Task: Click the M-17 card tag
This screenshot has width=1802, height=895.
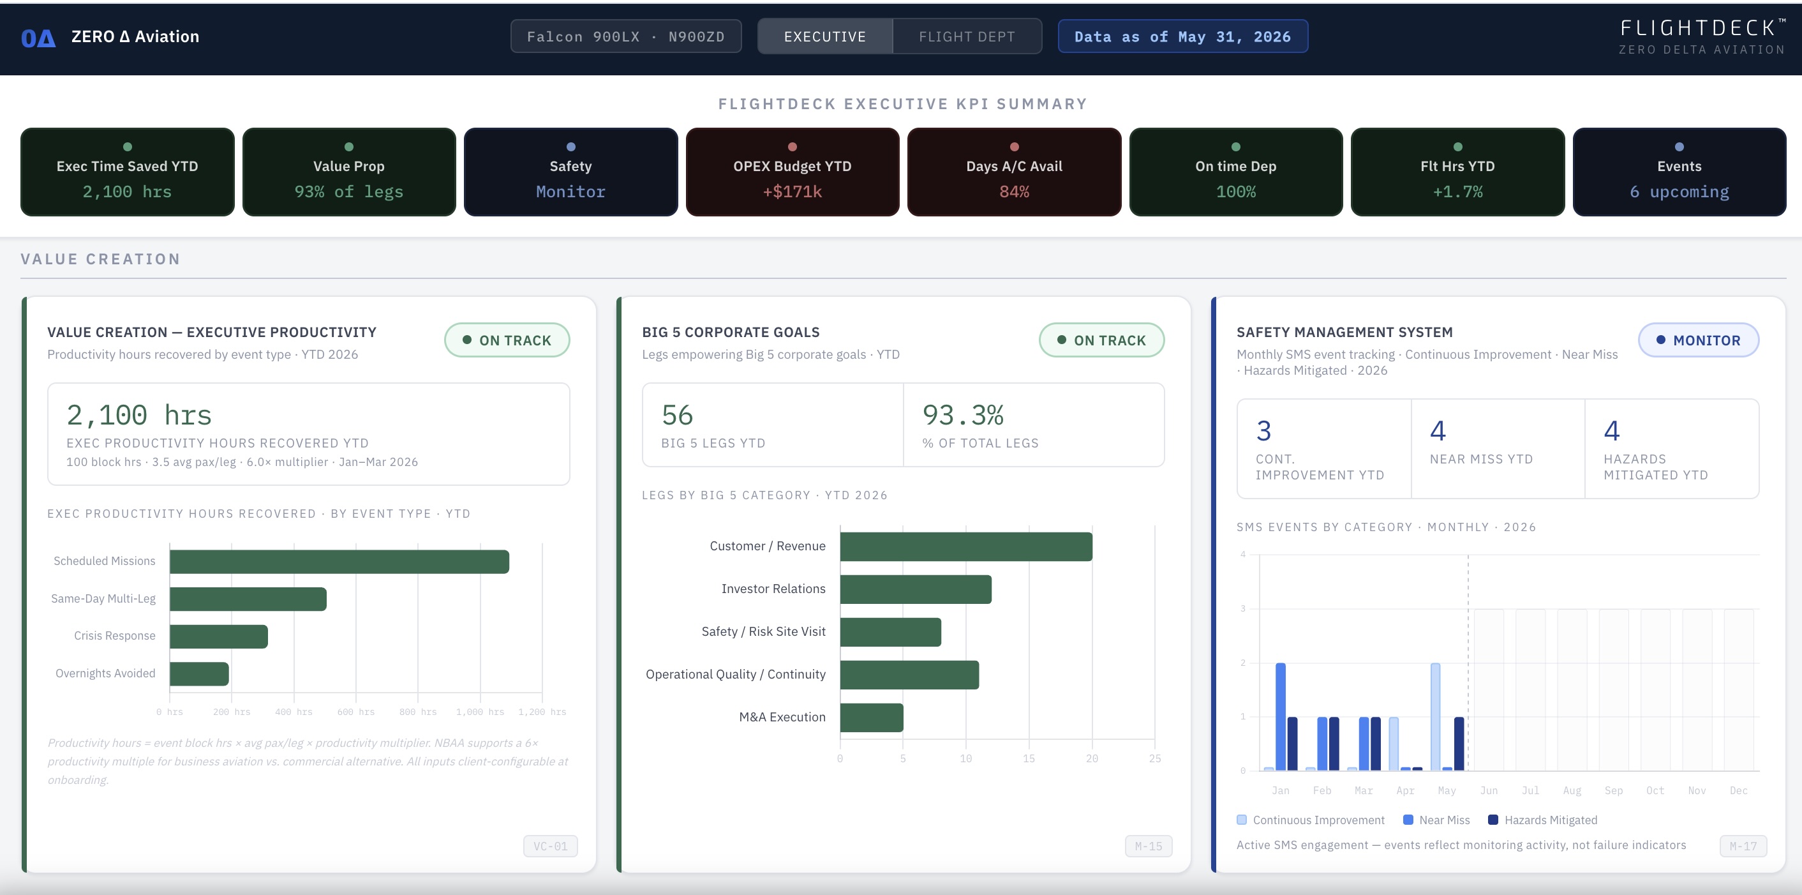Action: (x=1743, y=846)
